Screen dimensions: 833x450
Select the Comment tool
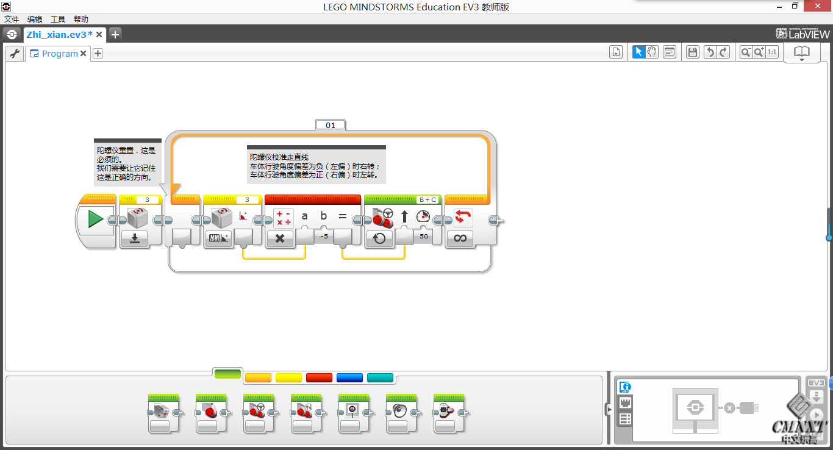(670, 52)
